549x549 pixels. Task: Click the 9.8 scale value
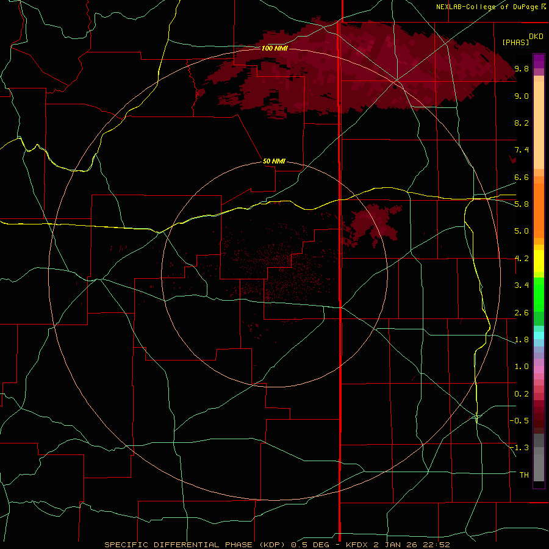point(522,68)
